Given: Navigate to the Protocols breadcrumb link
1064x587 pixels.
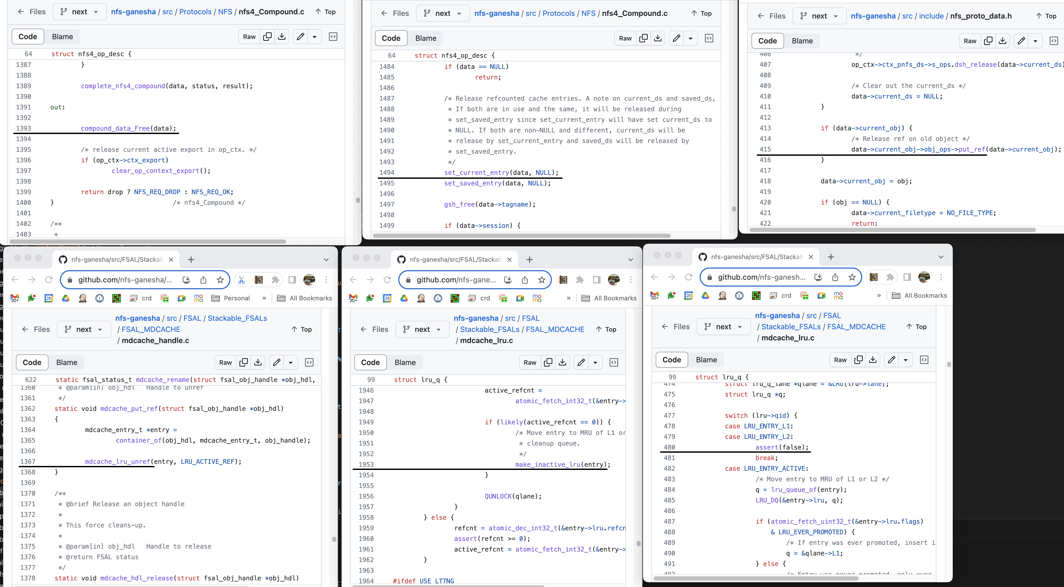Looking at the screenshot, I should (x=195, y=12).
